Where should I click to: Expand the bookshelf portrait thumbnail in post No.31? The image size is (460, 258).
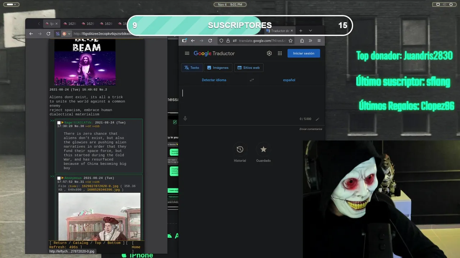[99, 217]
